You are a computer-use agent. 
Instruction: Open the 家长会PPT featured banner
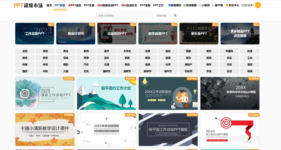click(199, 34)
